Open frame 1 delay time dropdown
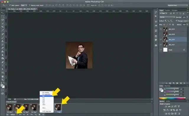The width and height of the screenshot is (189, 116). (x=10, y=112)
